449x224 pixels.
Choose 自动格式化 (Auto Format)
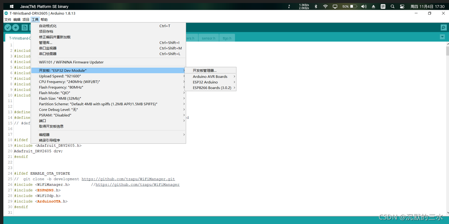109,26
